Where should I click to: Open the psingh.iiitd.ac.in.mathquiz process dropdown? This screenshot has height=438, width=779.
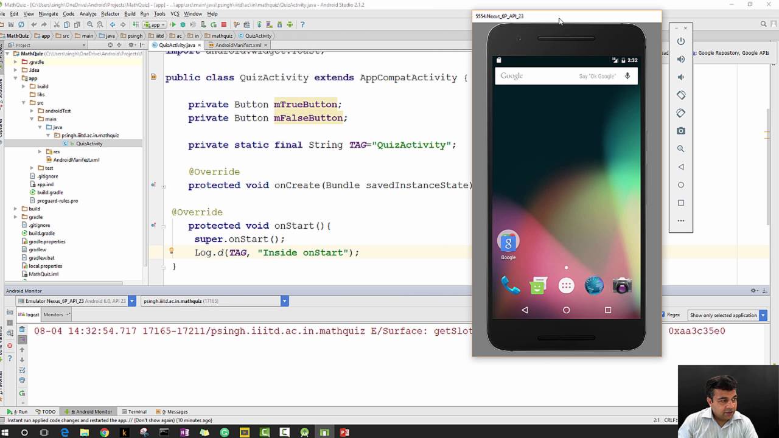coord(215,301)
